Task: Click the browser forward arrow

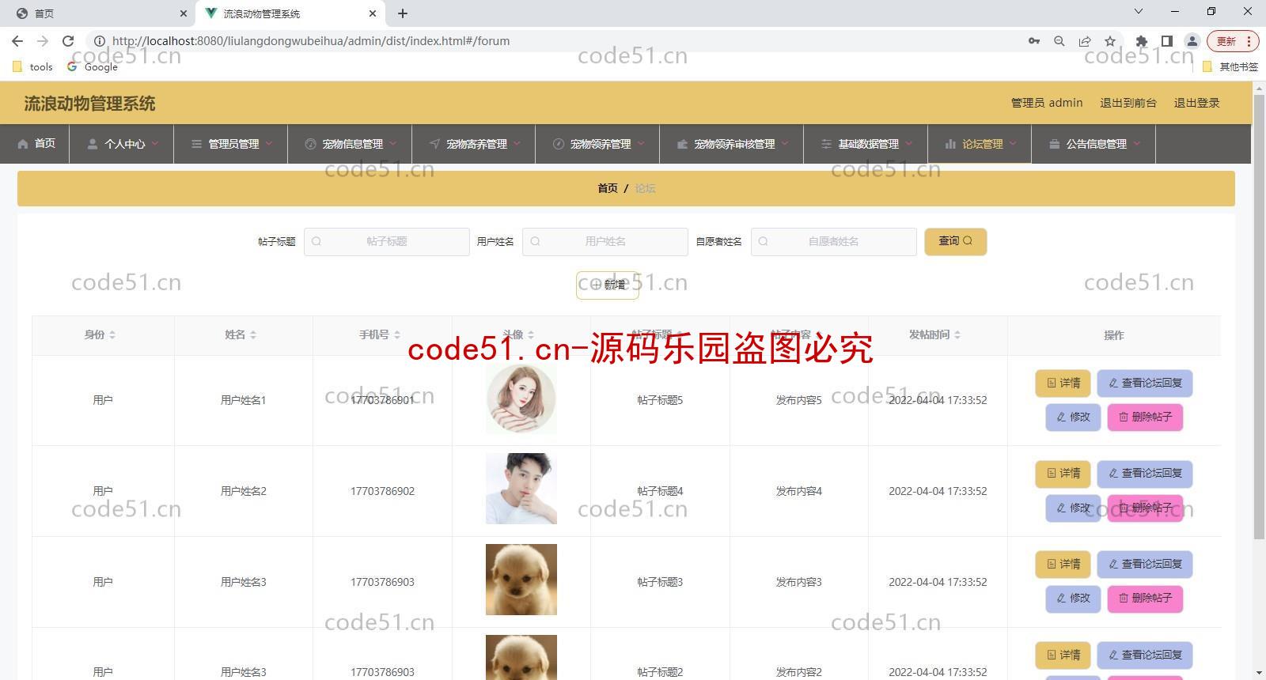Action: [43, 41]
